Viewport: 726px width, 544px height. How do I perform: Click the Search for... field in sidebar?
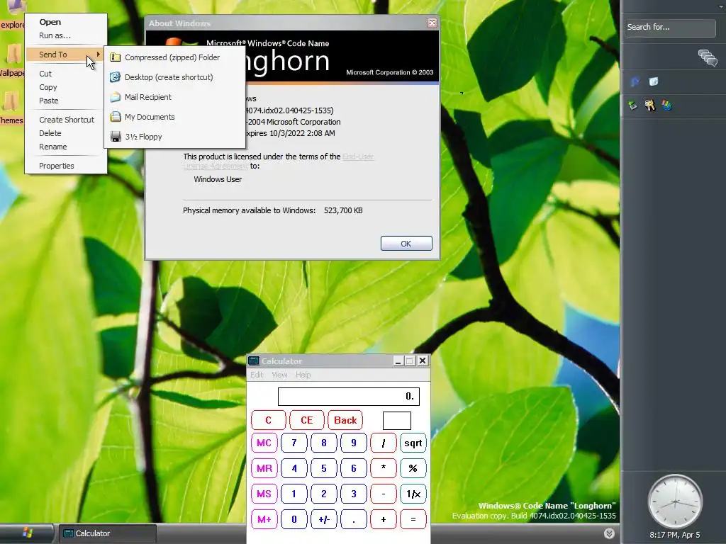click(670, 28)
